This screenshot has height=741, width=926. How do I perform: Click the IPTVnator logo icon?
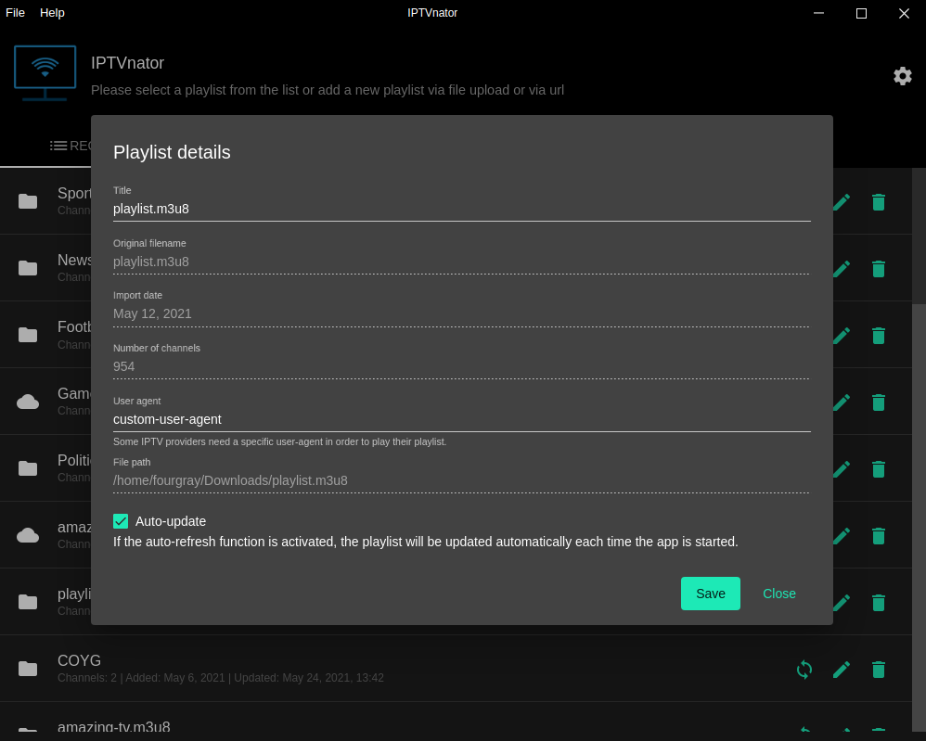[45, 74]
